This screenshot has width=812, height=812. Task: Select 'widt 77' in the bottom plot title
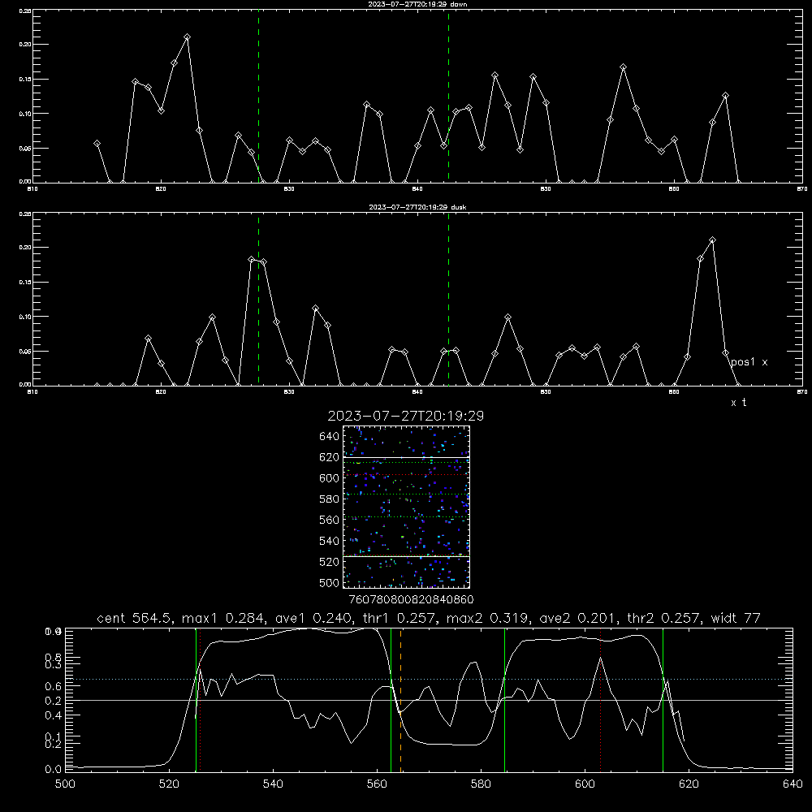coord(736,618)
